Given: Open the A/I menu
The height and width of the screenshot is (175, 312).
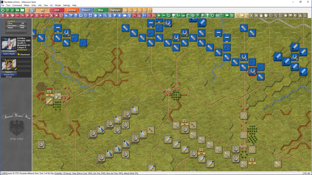Looking at the screenshot, I should click(x=52, y=5).
